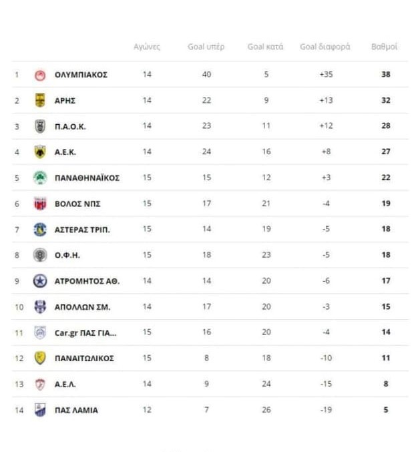Image resolution: width=418 pixels, height=452 pixels.
Task: Click the Volos NPS red crest
Action: pos(40,204)
